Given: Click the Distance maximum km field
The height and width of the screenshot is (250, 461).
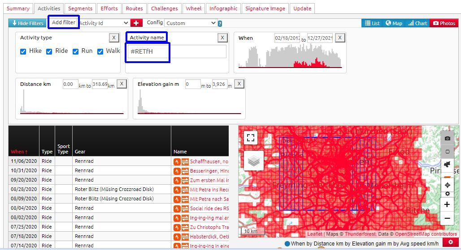Looking at the screenshot, I should [x=100, y=85].
